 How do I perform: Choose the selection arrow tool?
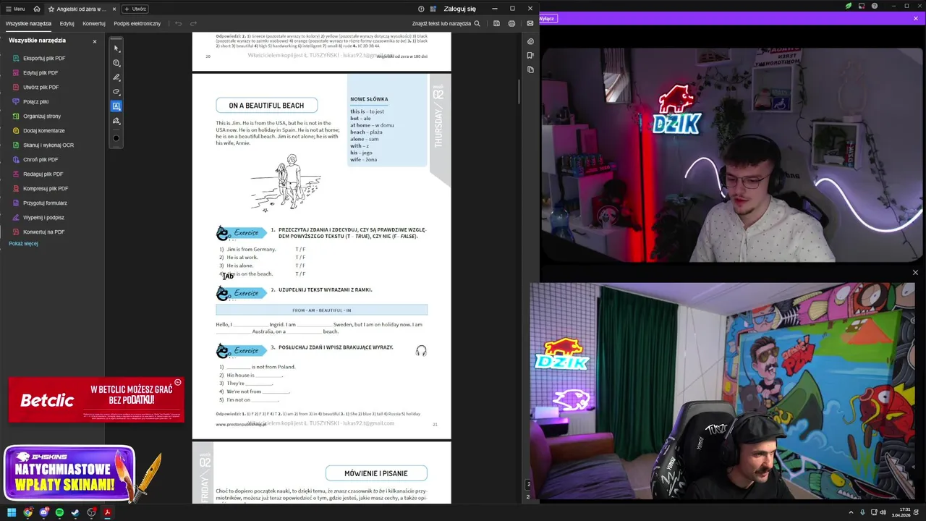(x=116, y=48)
